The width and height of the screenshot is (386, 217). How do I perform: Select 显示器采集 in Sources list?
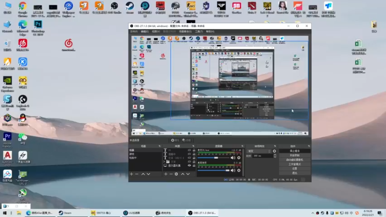[x=174, y=165]
